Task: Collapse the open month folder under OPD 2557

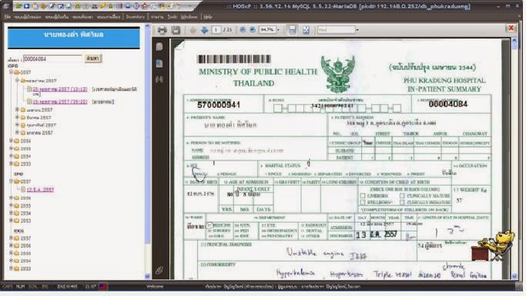Action: pyautogui.click(x=18, y=80)
